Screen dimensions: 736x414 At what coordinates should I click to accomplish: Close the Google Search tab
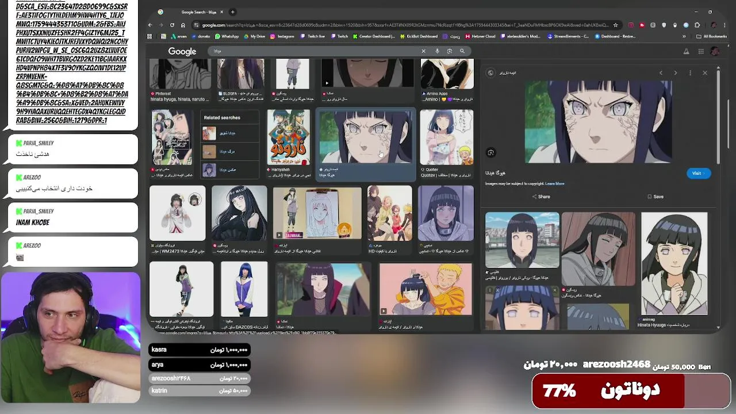[223, 11]
